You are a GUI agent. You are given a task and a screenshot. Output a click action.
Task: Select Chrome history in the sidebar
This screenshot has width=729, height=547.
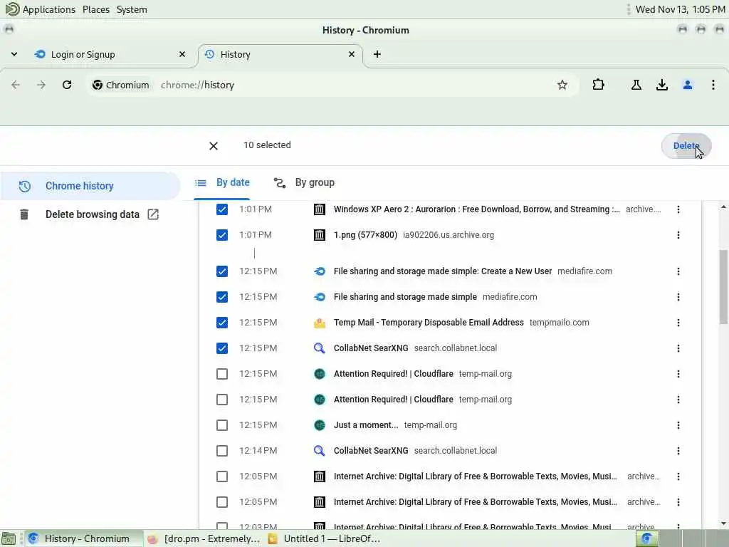point(90,186)
